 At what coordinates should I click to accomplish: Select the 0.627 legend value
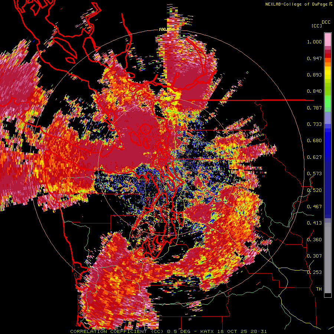(x=314, y=157)
